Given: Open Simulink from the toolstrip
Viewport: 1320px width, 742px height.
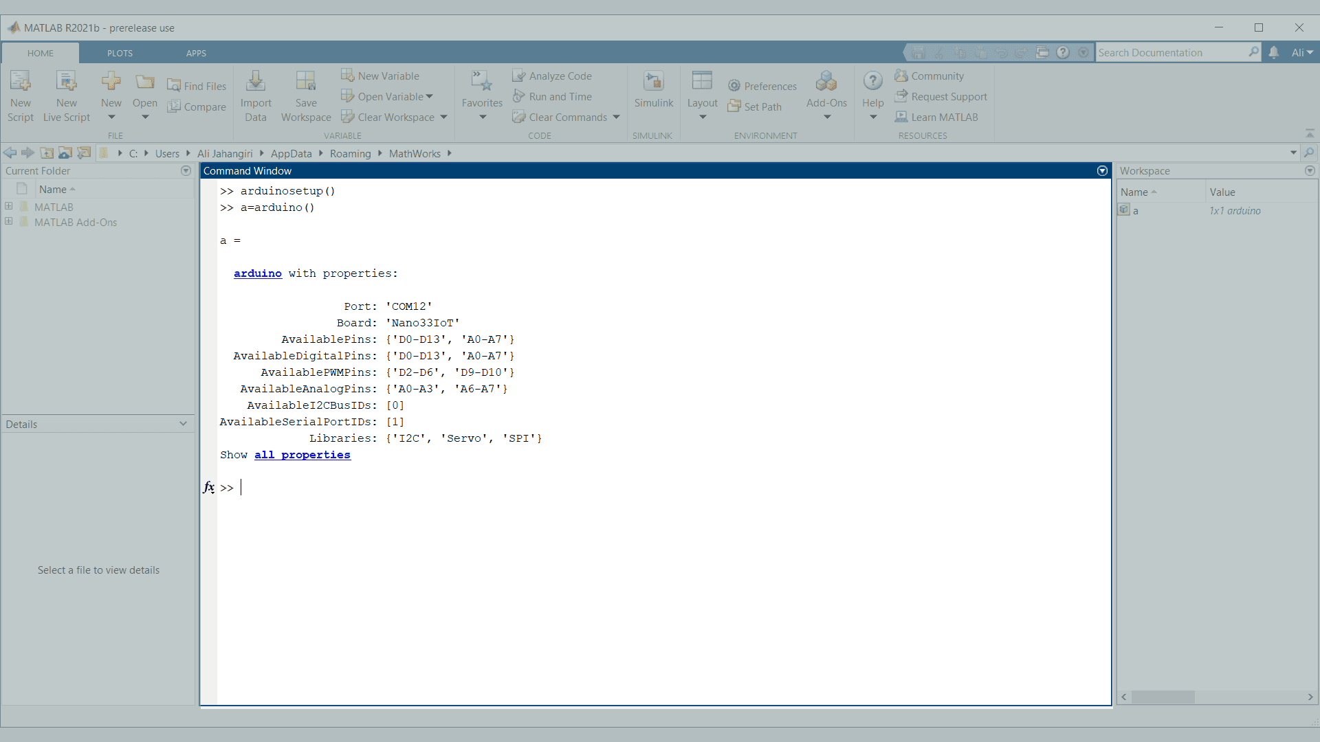Looking at the screenshot, I should click(653, 82).
